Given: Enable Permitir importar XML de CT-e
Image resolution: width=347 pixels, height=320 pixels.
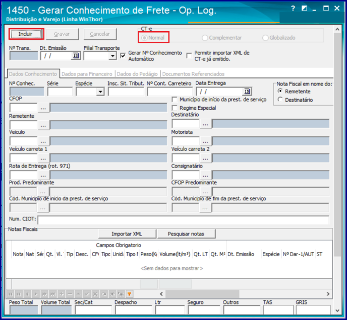Looking at the screenshot, I should (x=189, y=56).
